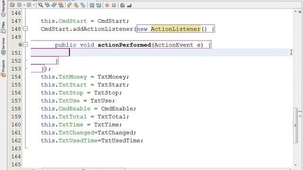Image resolution: width=303 pixels, height=170 pixels.
Task: Open the Files side tab
Action: tap(3, 27)
